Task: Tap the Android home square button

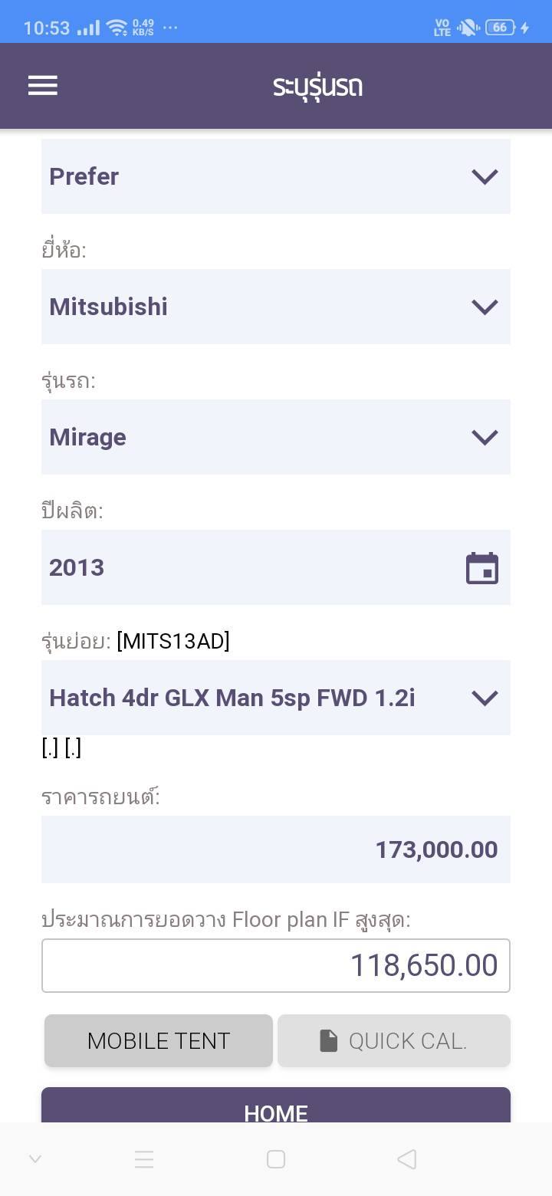Action: pos(276,1159)
